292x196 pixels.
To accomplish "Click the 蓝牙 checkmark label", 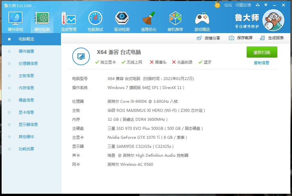I will pos(205,62).
